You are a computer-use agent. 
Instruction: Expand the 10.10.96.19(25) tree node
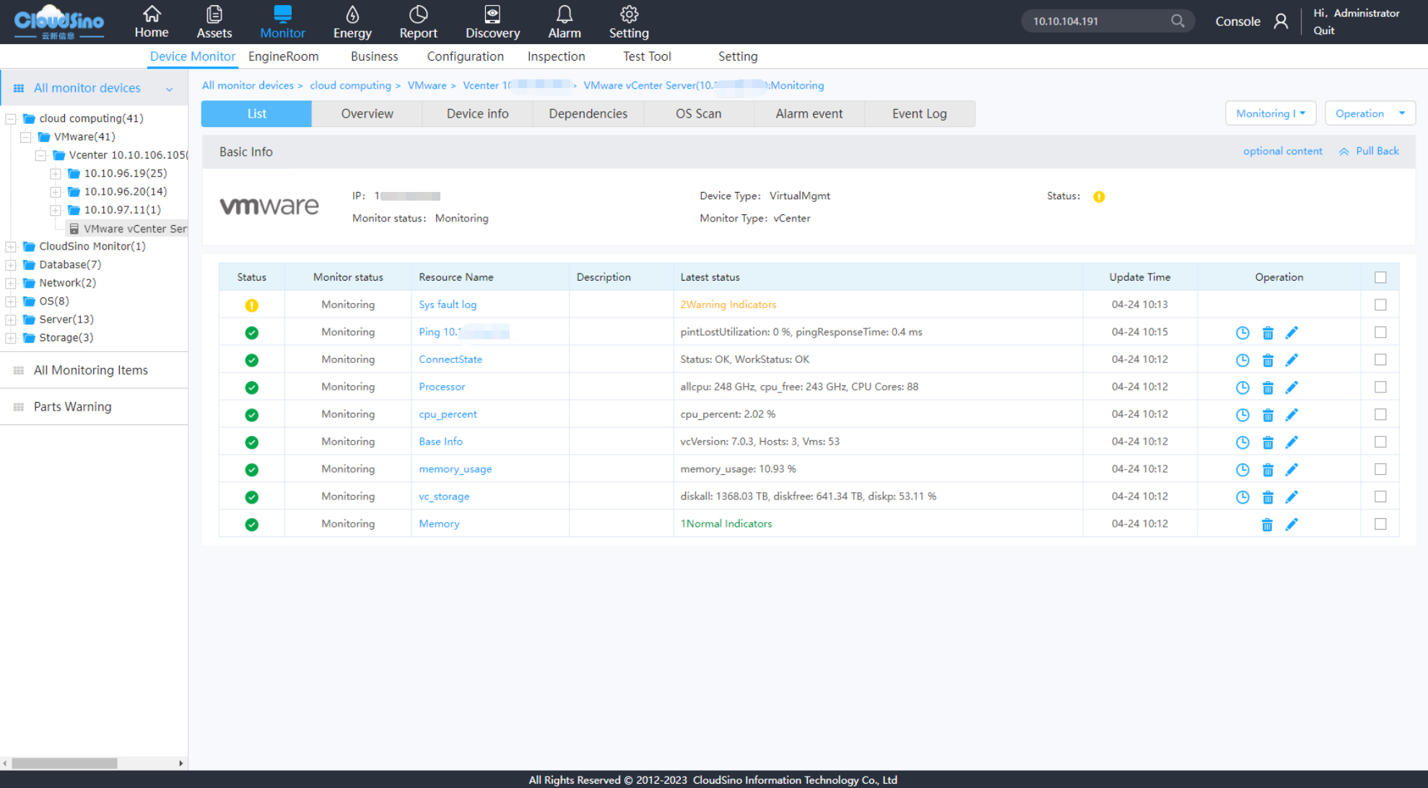pyautogui.click(x=56, y=173)
